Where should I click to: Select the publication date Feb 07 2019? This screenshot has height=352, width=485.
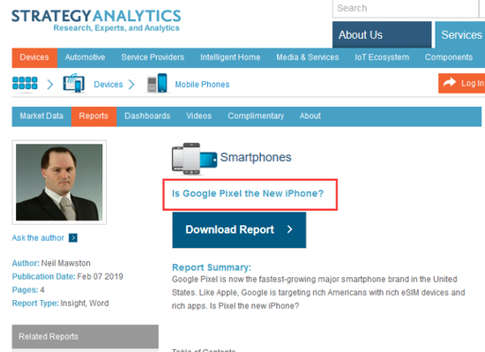click(x=100, y=276)
